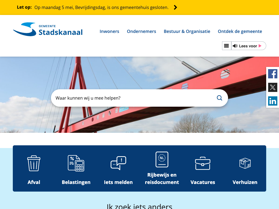This screenshot has height=209, width=279.
Task: Open the Vacatures briefcase icon
Action: tap(203, 163)
